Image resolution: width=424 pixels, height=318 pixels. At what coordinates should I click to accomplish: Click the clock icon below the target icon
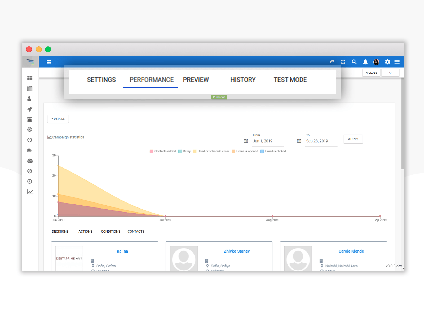point(30,140)
